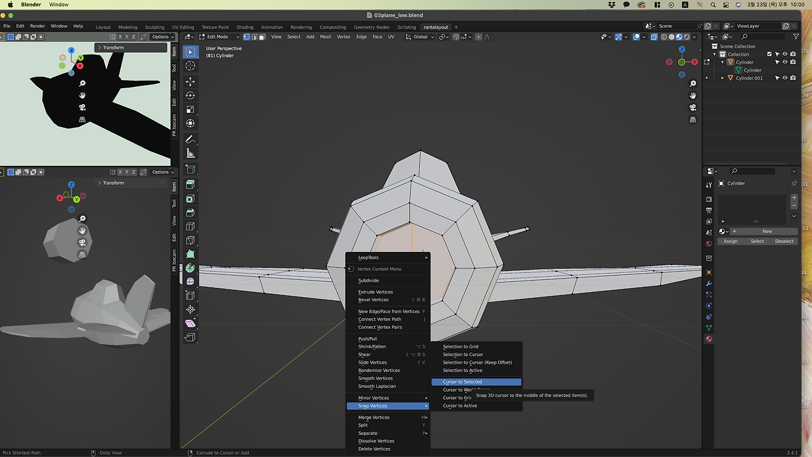Toggle X-ray display in viewport header

tap(654, 37)
